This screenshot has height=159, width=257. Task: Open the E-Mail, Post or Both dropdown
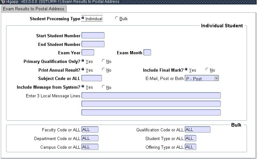click(x=216, y=78)
